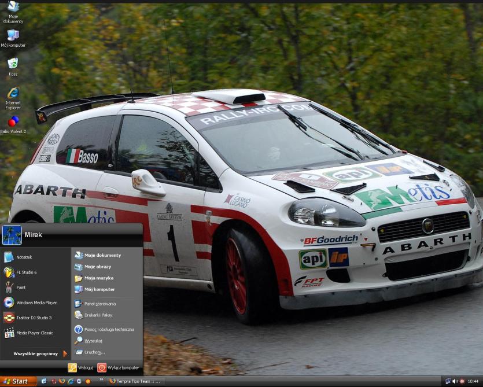Click the first quick launch icon beside Start
Image resolution: width=483 pixels, height=387 pixels.
(x=44, y=381)
